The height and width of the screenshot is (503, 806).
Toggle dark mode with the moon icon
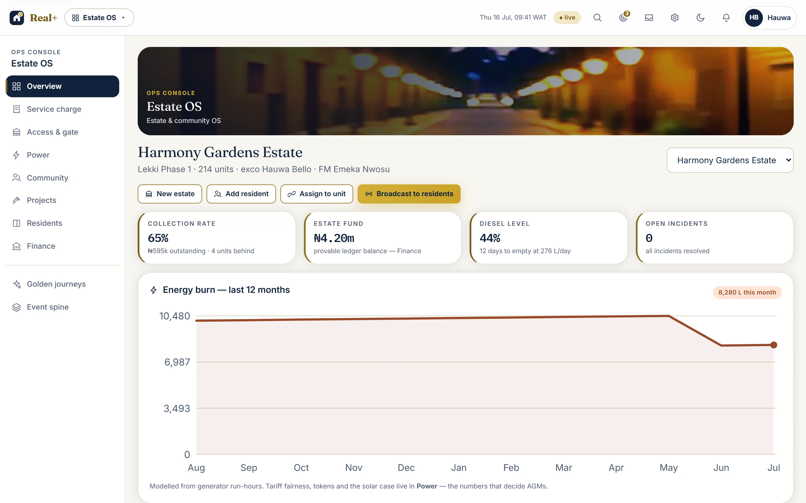(x=700, y=18)
